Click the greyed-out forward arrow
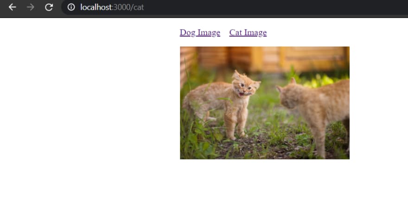This screenshot has width=408, height=200. click(x=31, y=7)
